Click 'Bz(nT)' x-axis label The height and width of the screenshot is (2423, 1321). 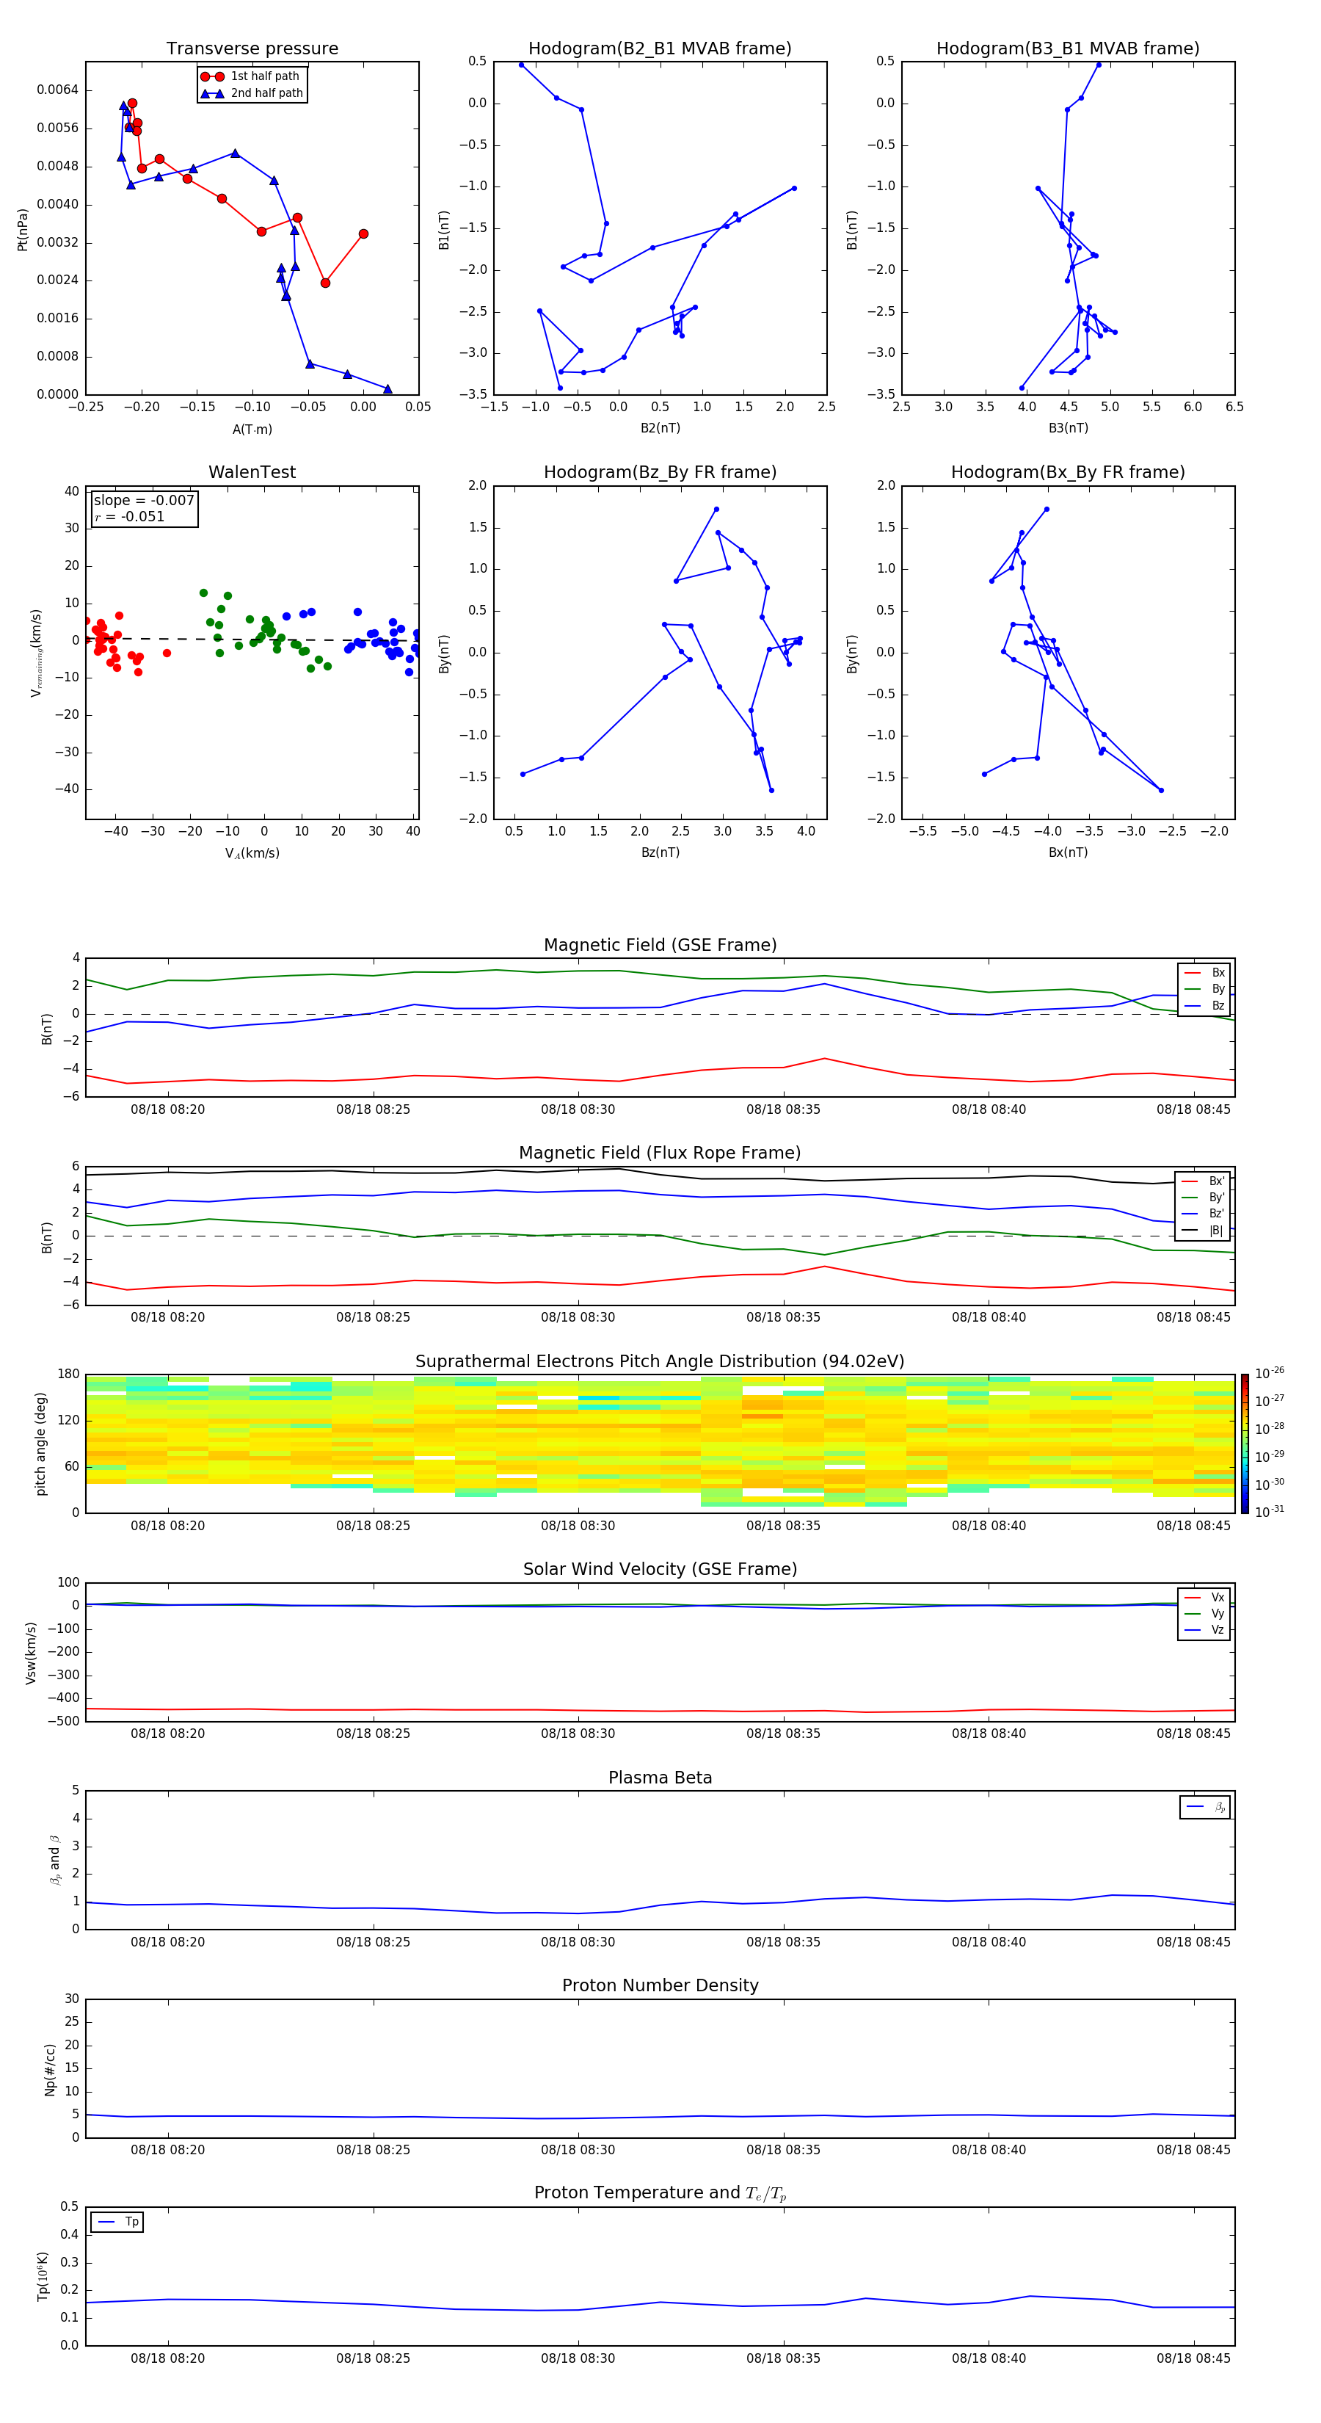[x=660, y=852]
